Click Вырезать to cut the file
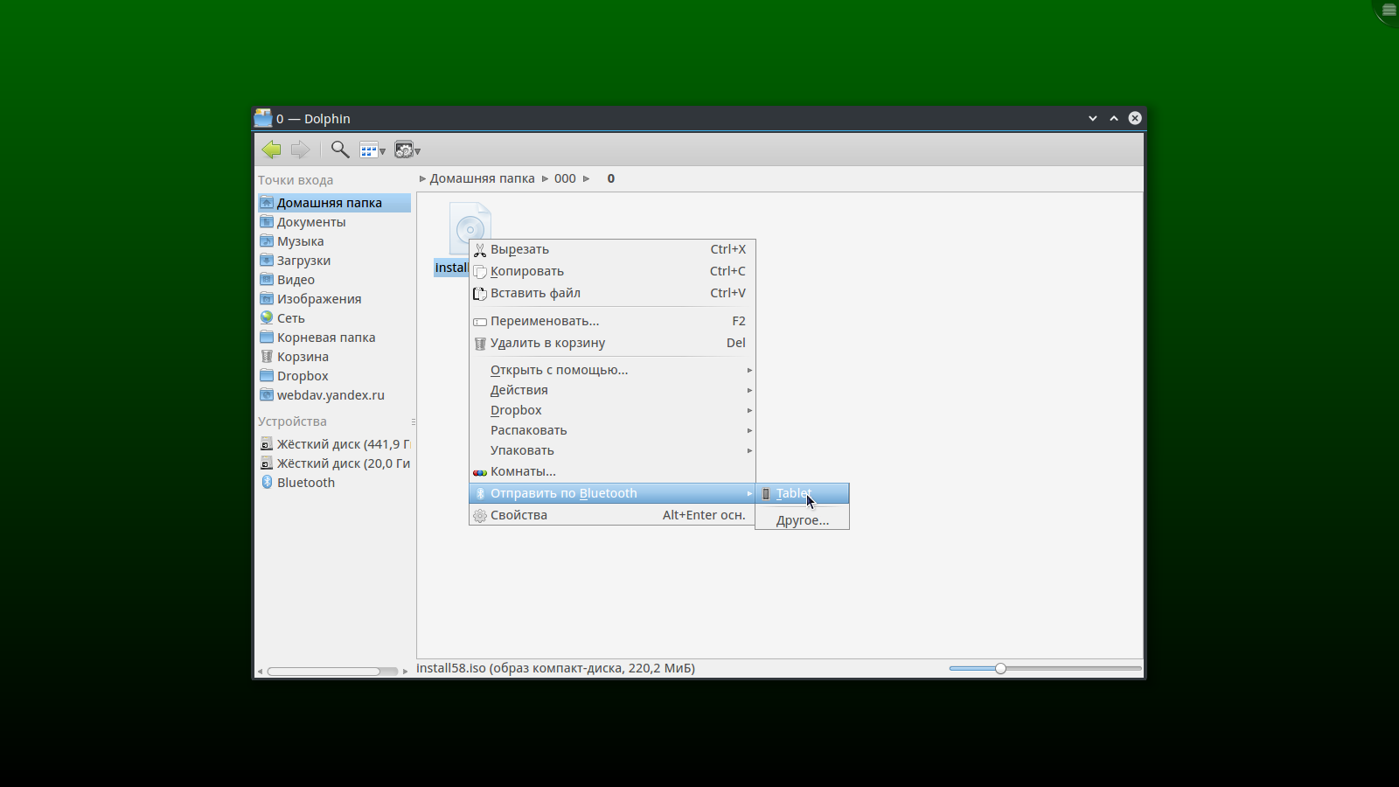The width and height of the screenshot is (1399, 787). click(519, 249)
